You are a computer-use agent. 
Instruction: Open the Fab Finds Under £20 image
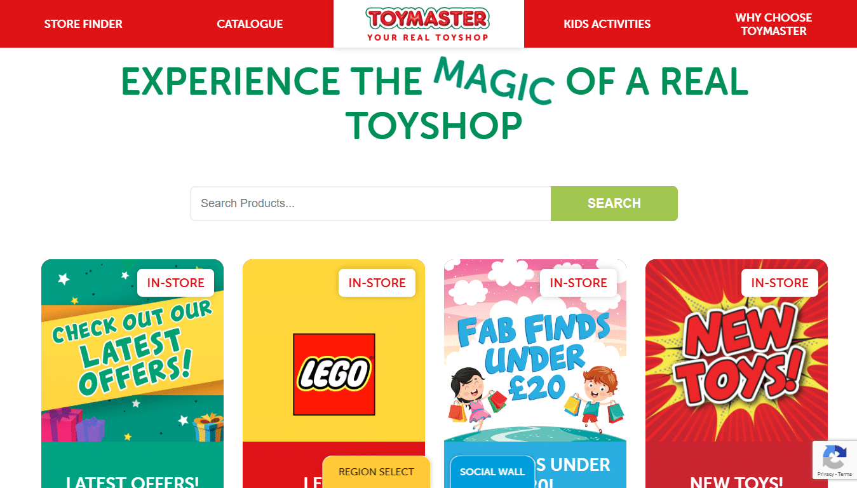click(535, 351)
